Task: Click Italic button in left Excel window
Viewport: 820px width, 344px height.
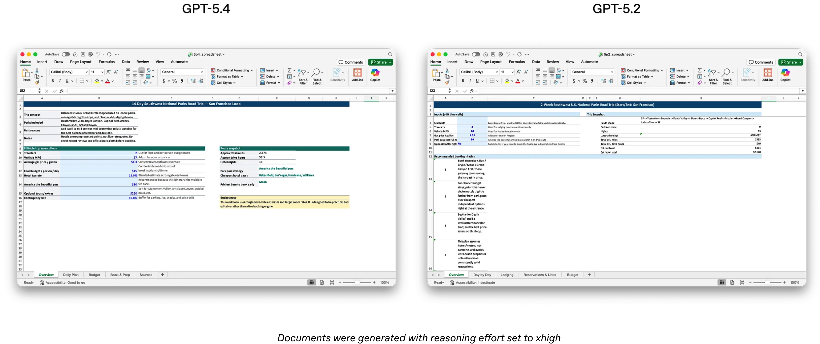Action: [60, 81]
